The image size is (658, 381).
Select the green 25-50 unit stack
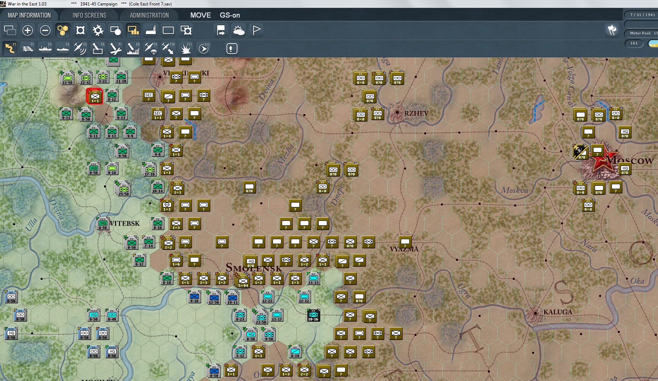123,189
